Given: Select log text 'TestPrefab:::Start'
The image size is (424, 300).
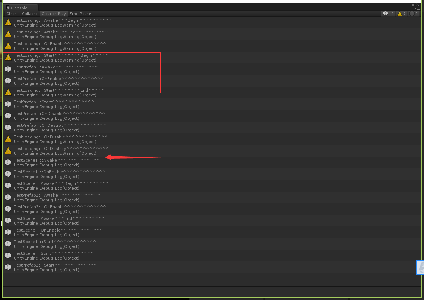Looking at the screenshot, I should 33,102.
